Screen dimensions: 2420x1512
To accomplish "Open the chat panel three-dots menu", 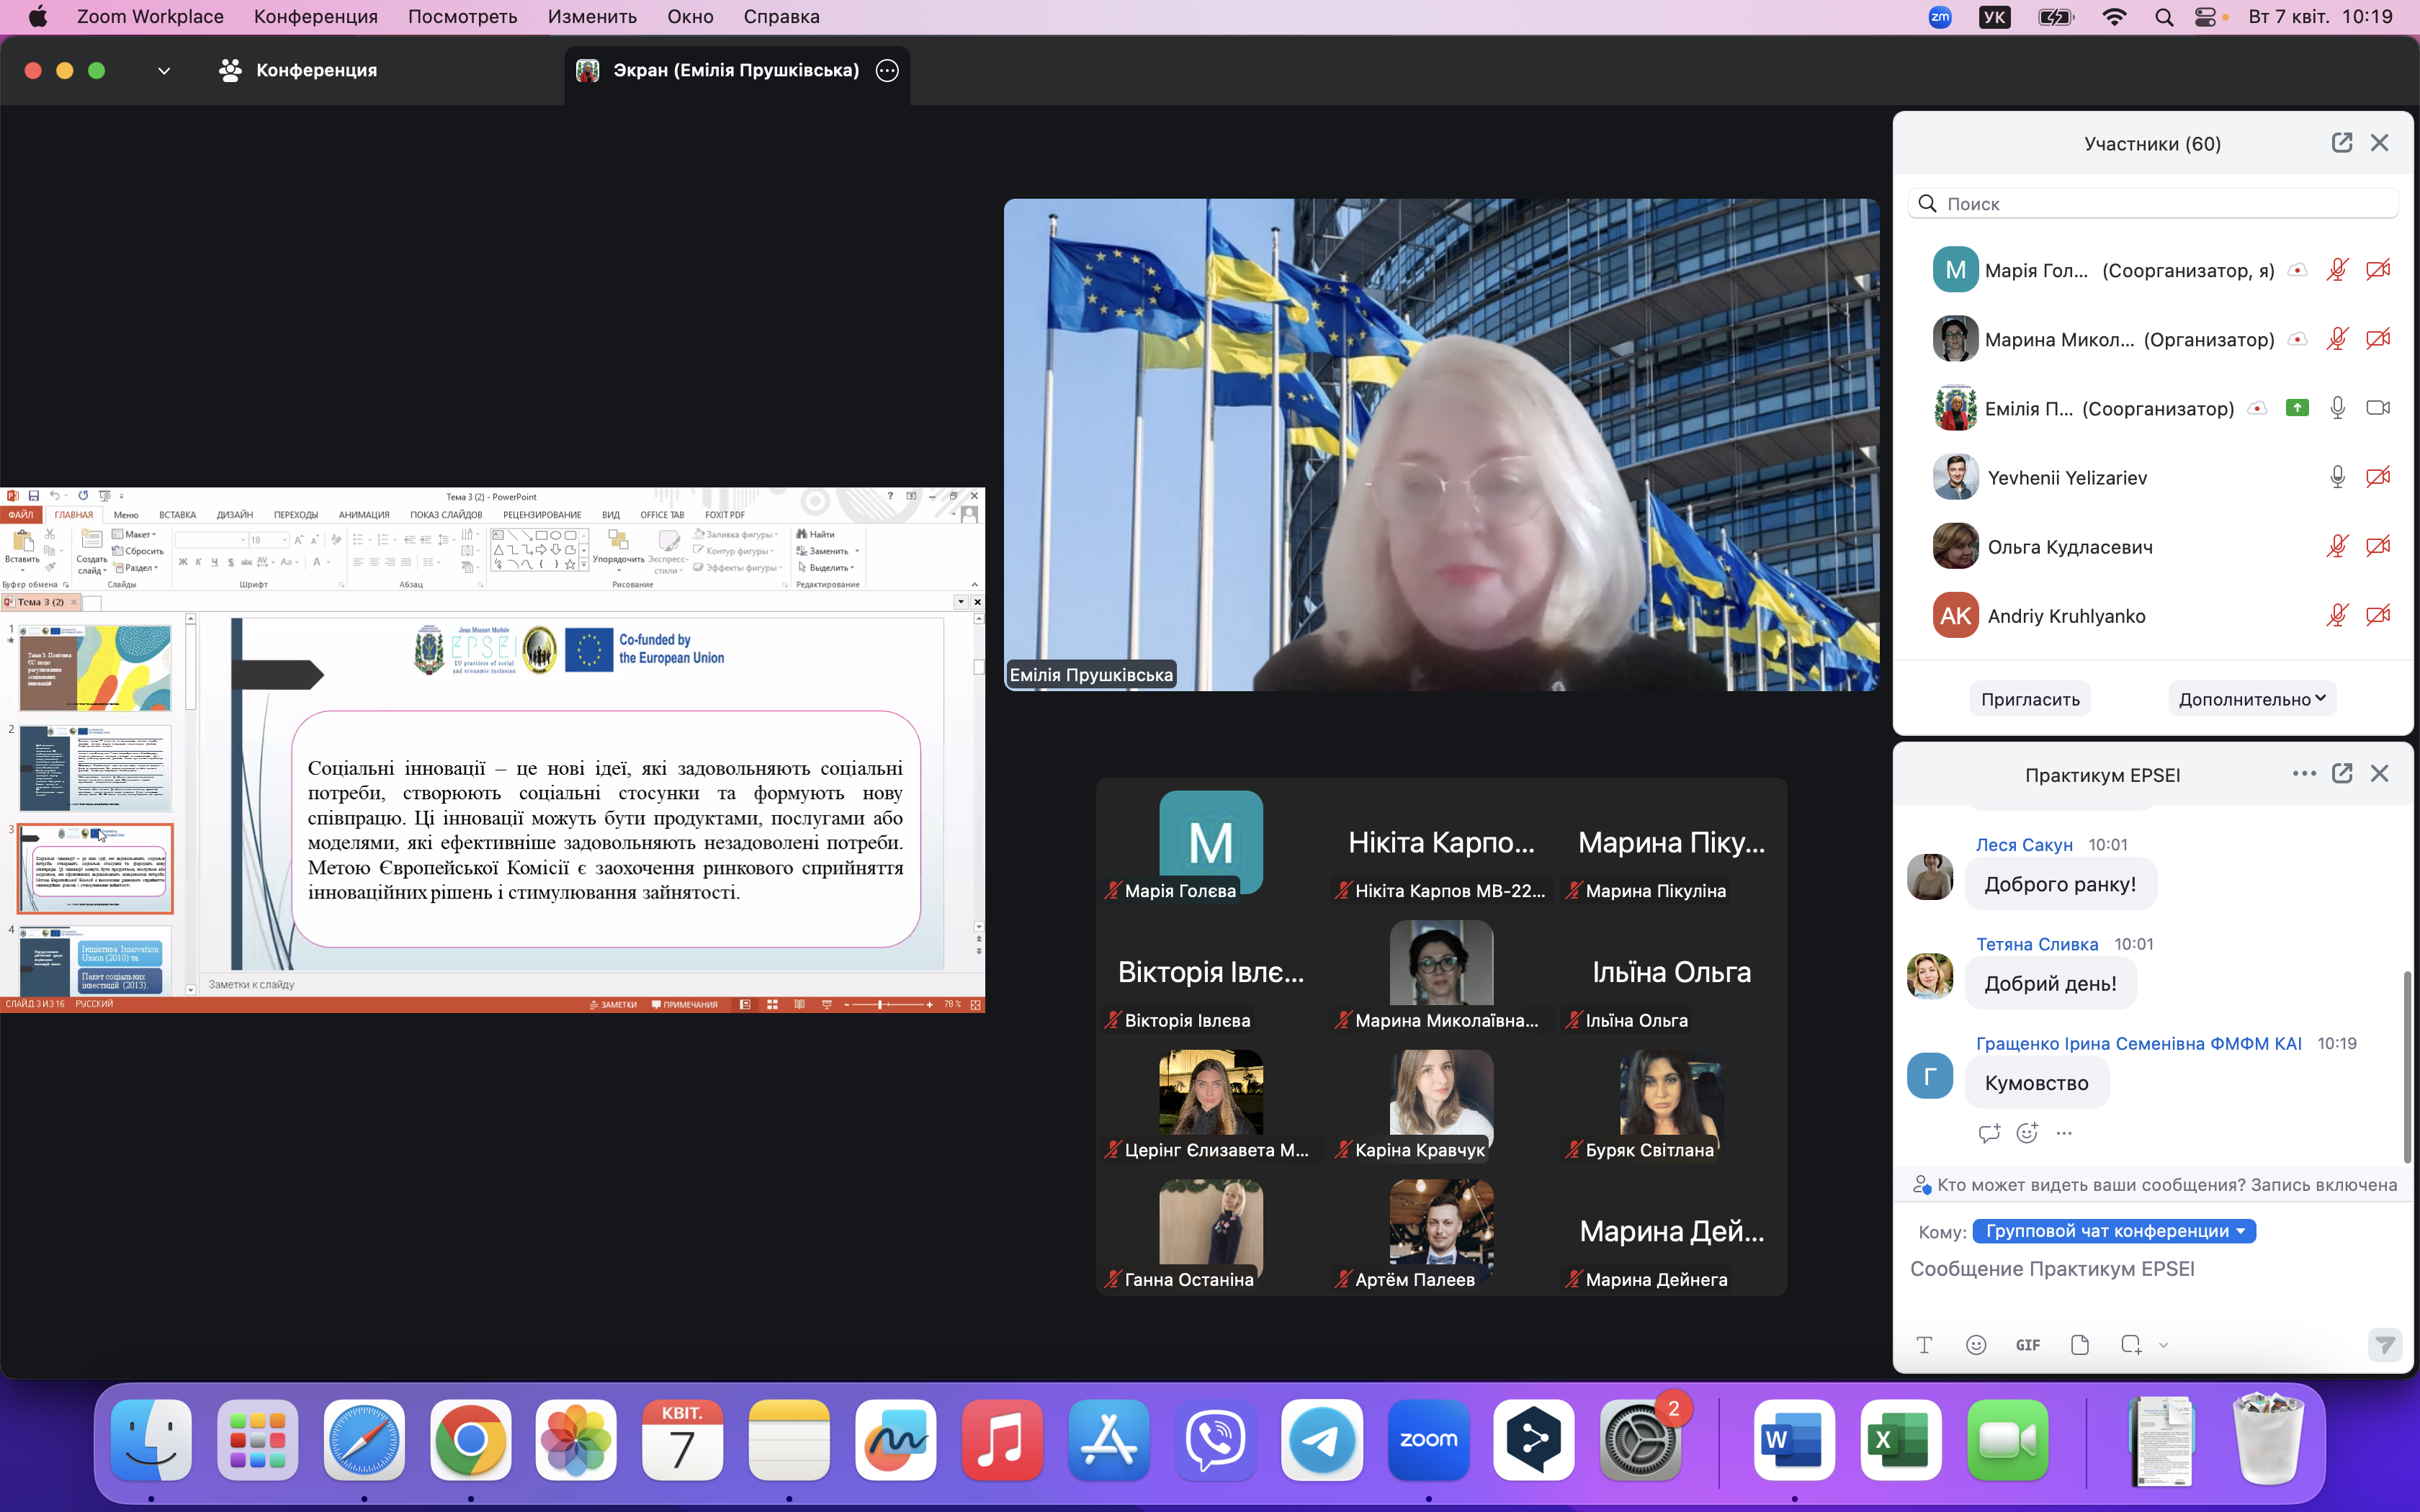I will 2304,774.
